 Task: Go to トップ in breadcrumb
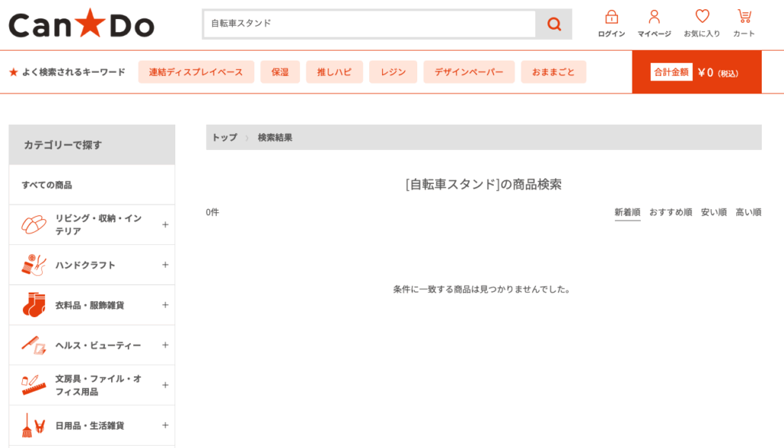224,138
